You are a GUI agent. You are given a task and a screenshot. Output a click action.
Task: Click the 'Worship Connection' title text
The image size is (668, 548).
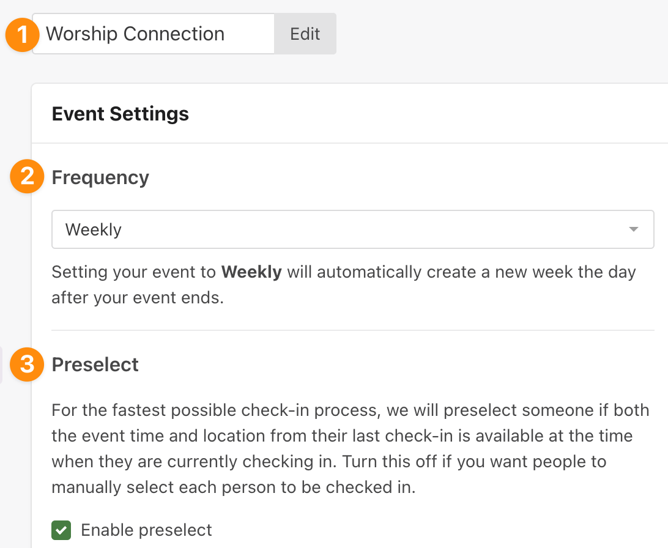pyautogui.click(x=135, y=34)
